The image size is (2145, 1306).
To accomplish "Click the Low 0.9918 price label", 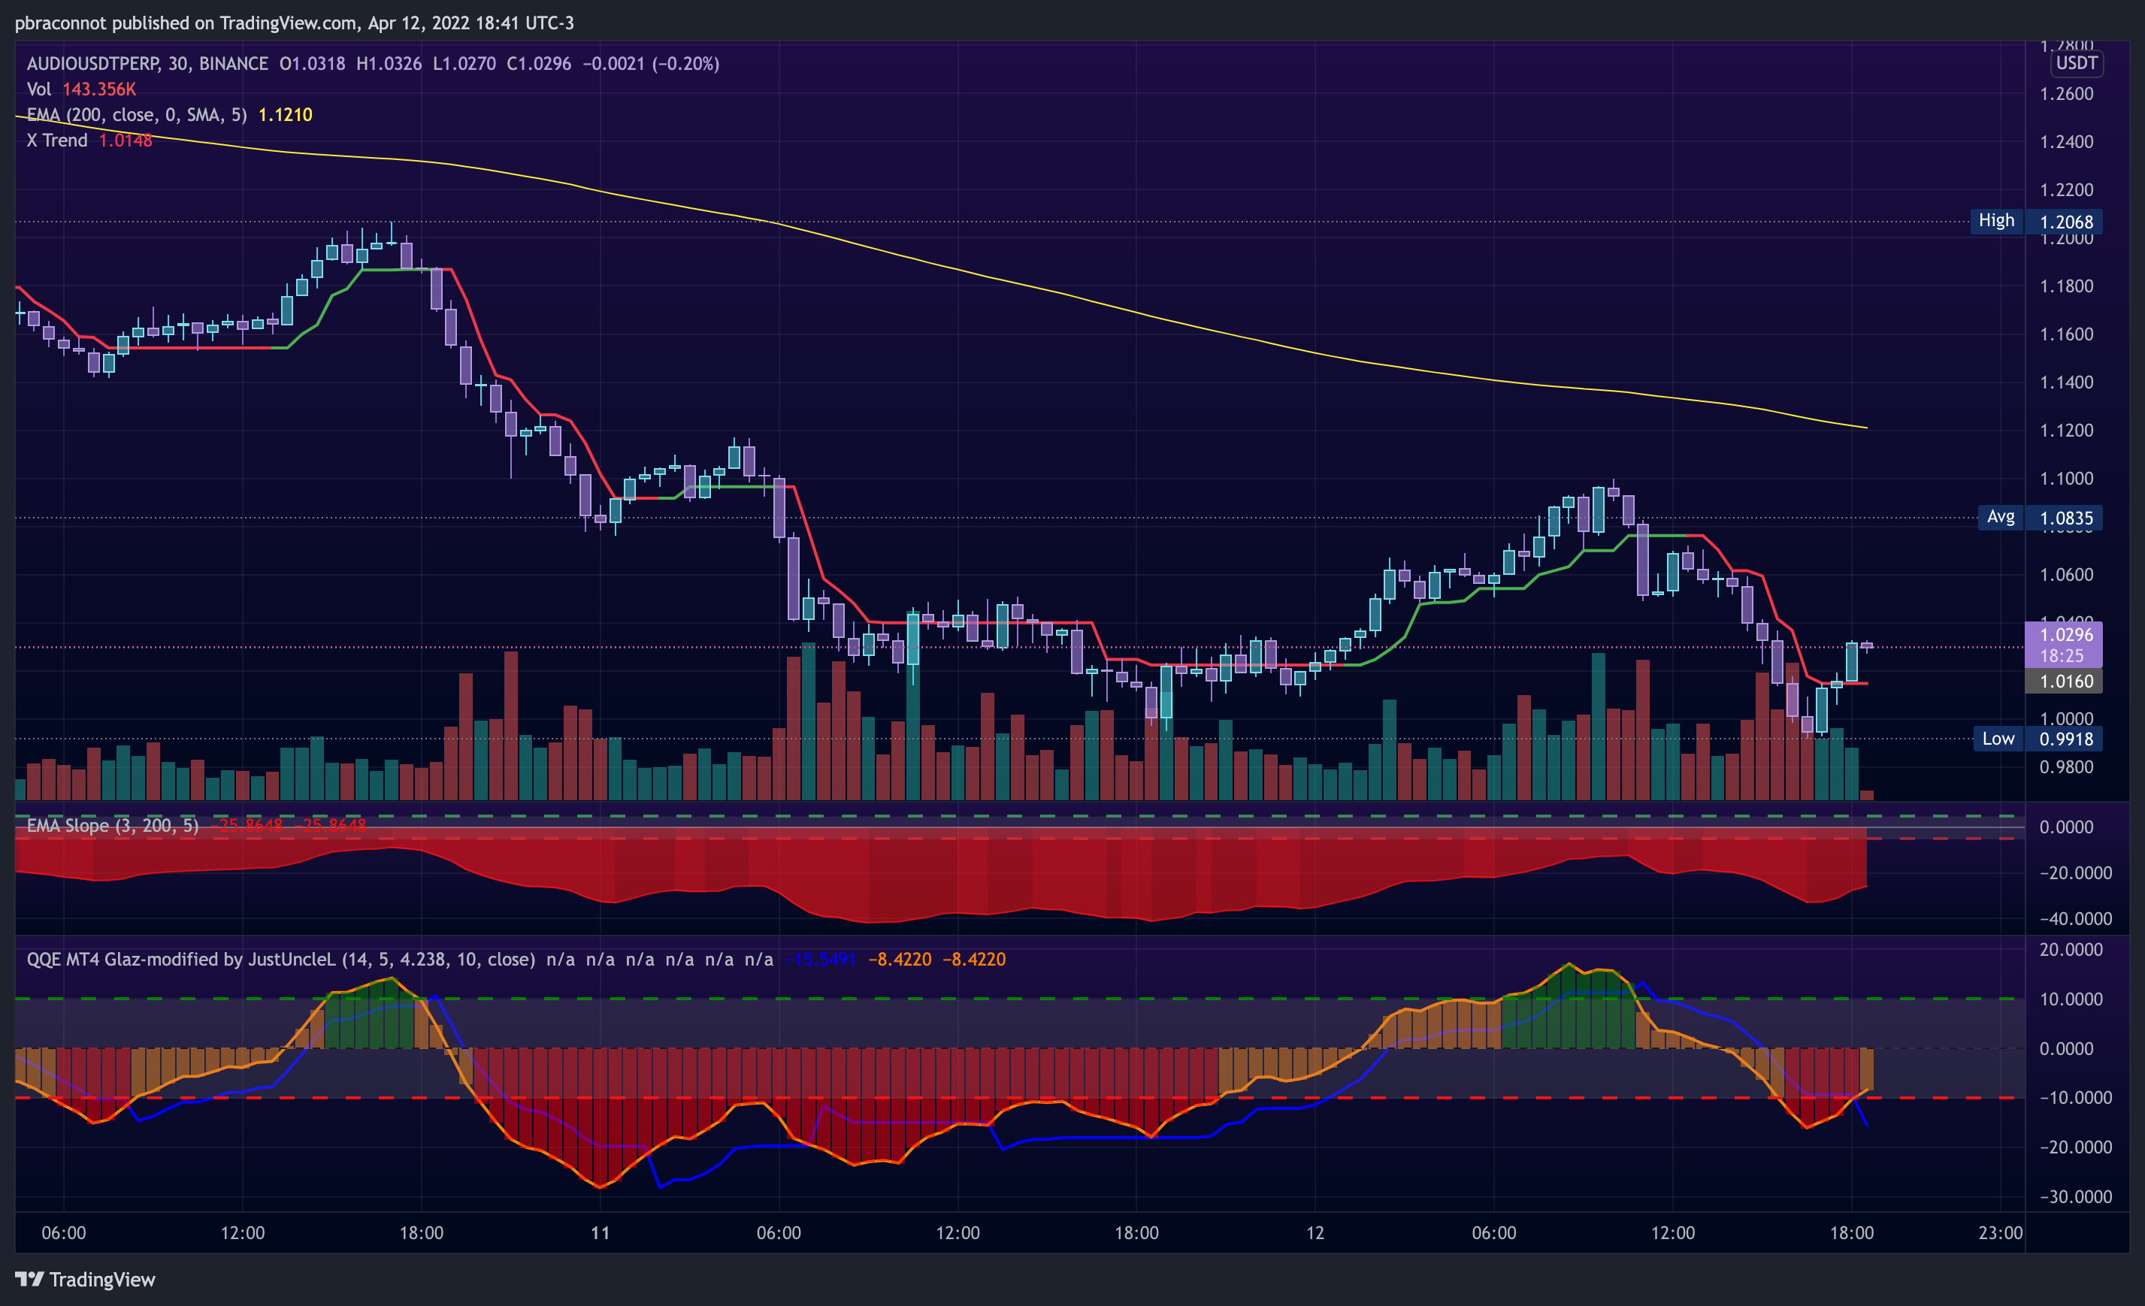I will (x=2038, y=739).
